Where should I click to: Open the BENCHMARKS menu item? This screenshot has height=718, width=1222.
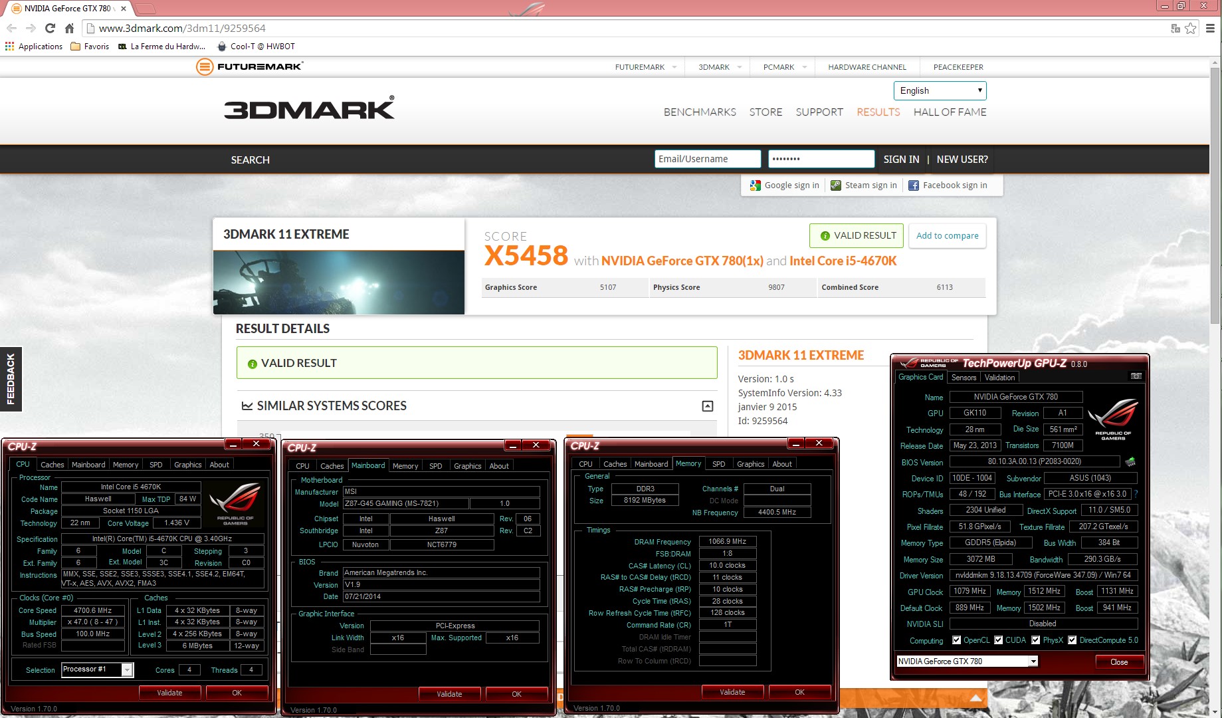coord(700,112)
